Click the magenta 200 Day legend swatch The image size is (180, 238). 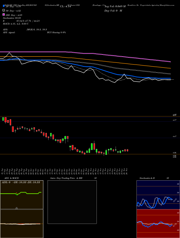pos(4,14)
